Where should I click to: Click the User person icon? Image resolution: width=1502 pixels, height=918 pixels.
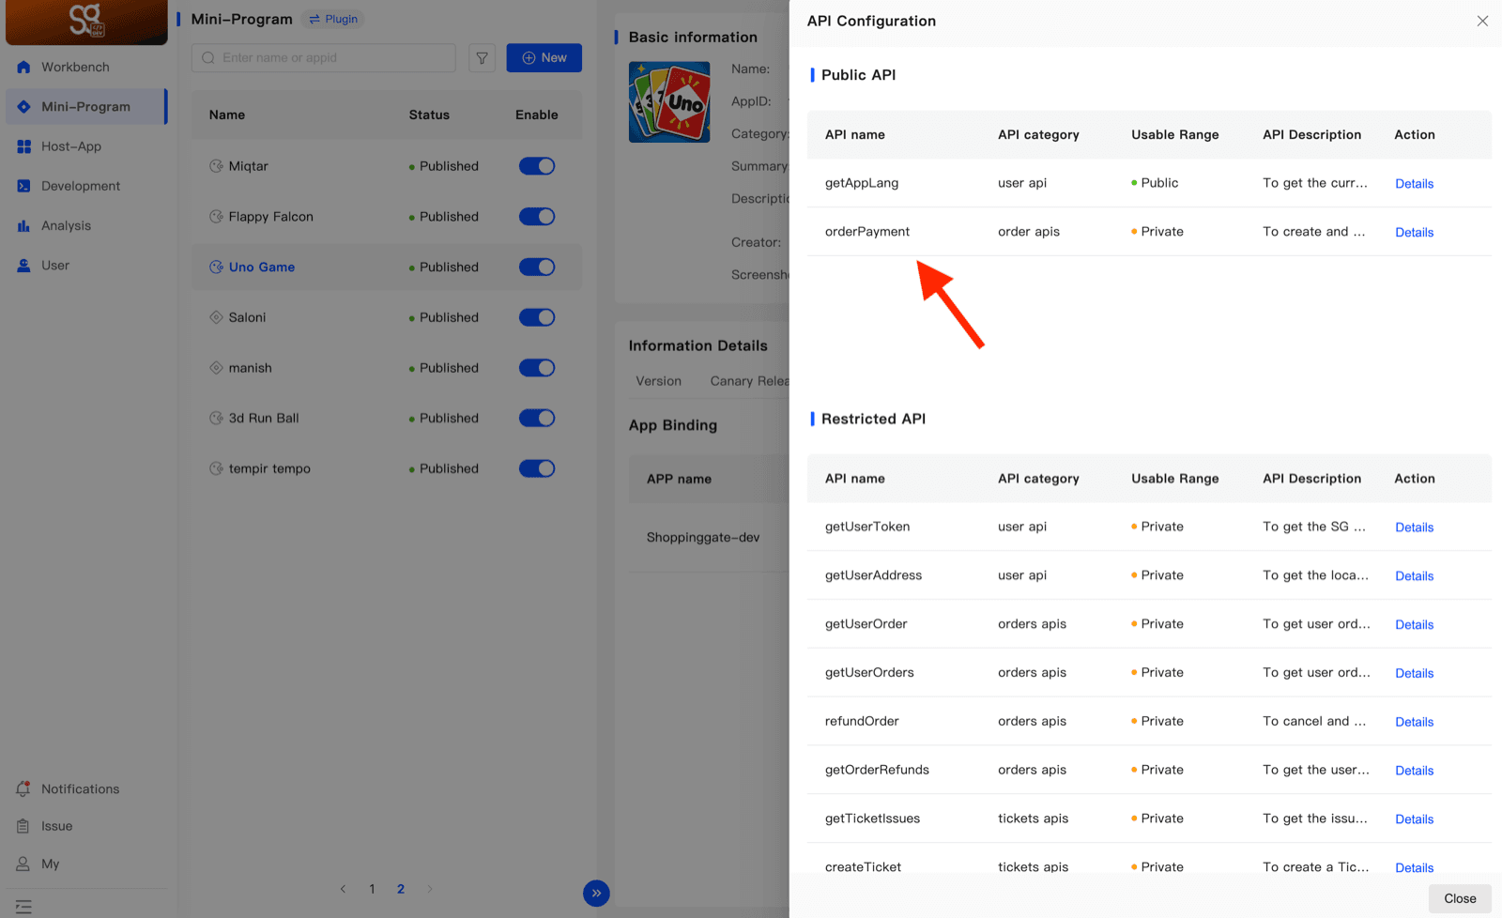tap(23, 265)
